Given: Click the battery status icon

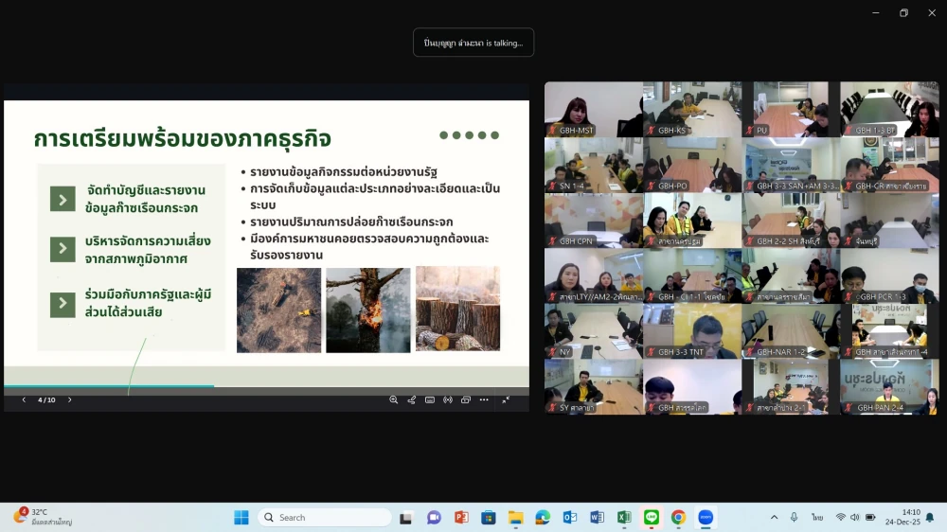Looking at the screenshot, I should coord(870,518).
